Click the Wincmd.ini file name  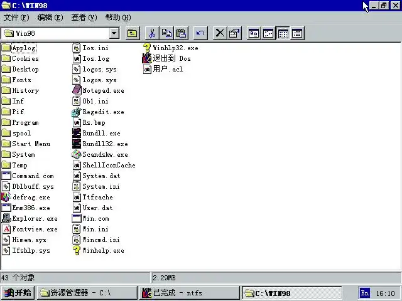pyautogui.click(x=101, y=240)
